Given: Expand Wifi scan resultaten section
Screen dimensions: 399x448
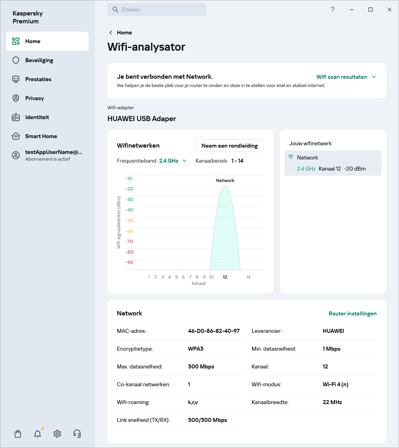Looking at the screenshot, I should click(346, 77).
